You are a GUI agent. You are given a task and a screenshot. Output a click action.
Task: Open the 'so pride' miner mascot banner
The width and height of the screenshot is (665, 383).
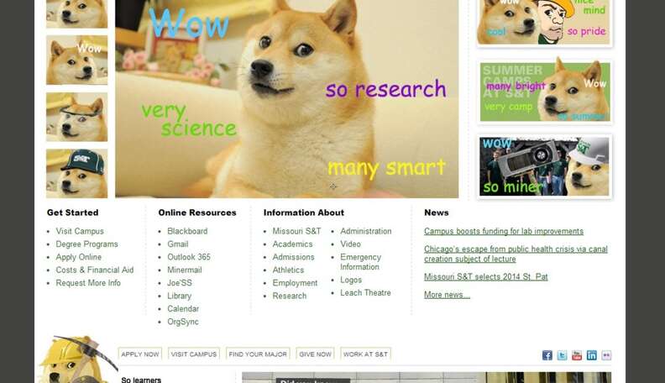545,22
